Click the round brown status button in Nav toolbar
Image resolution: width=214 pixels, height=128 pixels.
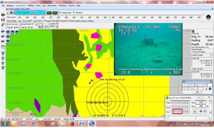pos(12,13)
